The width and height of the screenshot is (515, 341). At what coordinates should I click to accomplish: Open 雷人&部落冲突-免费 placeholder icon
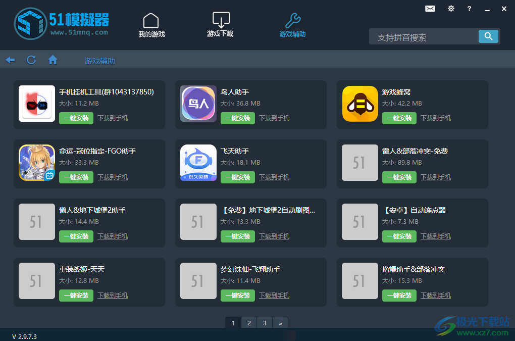point(360,163)
